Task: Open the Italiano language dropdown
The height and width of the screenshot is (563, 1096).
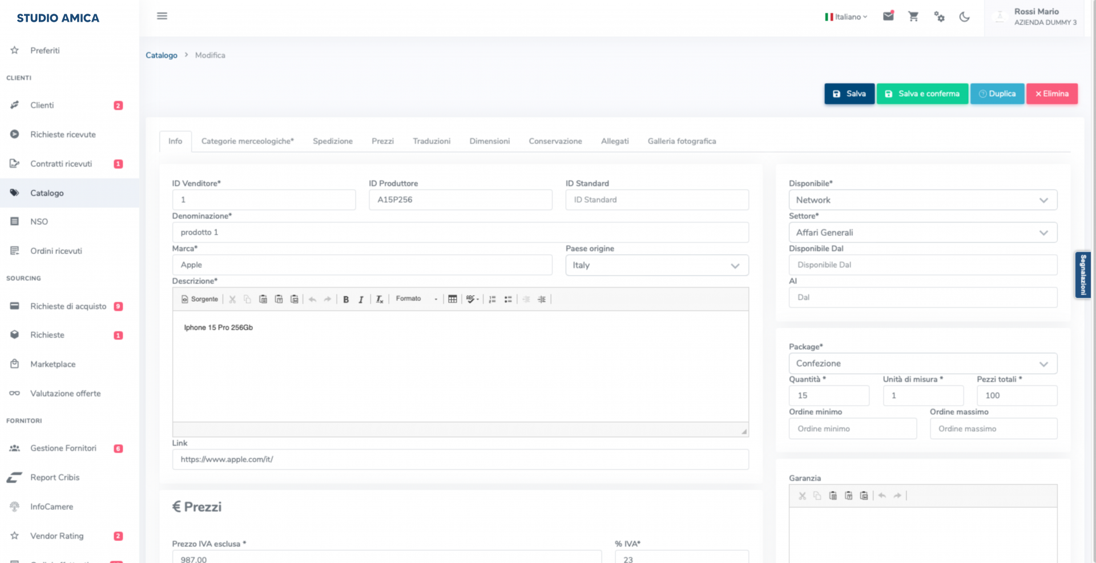Action: pyautogui.click(x=846, y=17)
